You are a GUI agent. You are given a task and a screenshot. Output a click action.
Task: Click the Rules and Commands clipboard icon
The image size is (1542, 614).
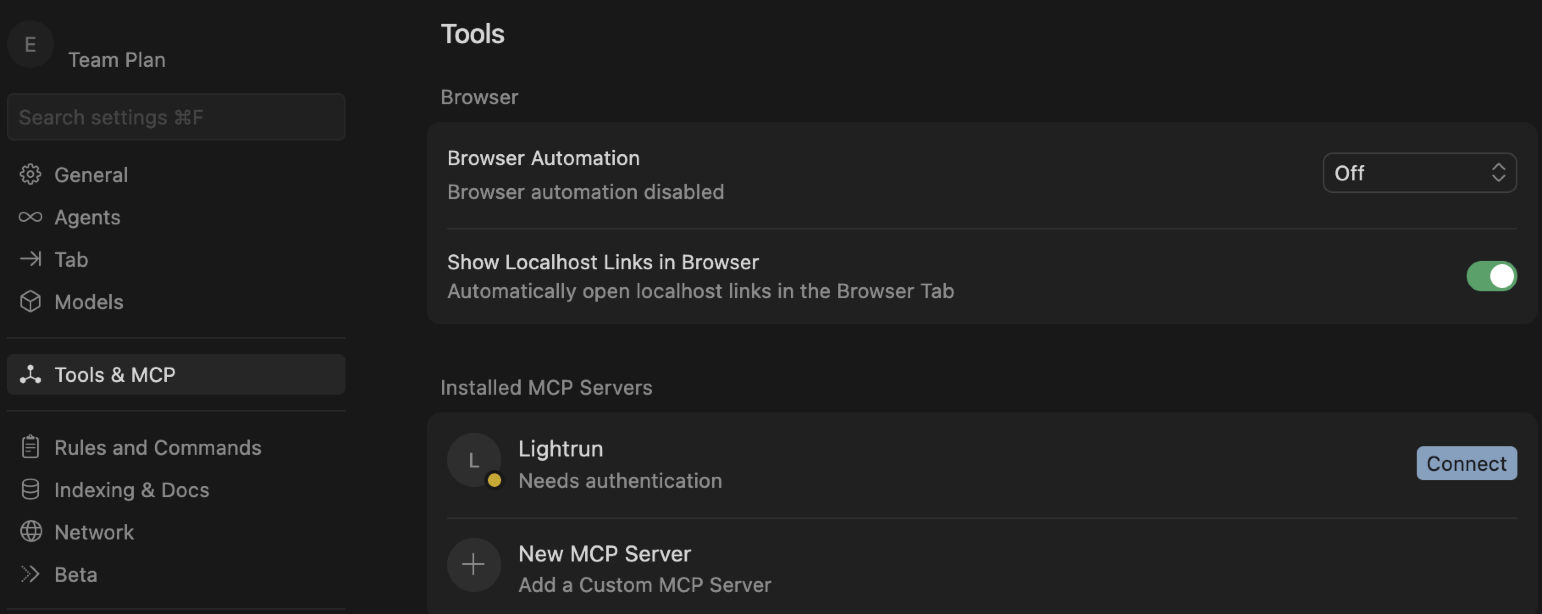pyautogui.click(x=30, y=447)
